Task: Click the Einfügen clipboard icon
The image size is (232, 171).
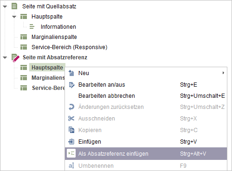Action: tap(71, 141)
